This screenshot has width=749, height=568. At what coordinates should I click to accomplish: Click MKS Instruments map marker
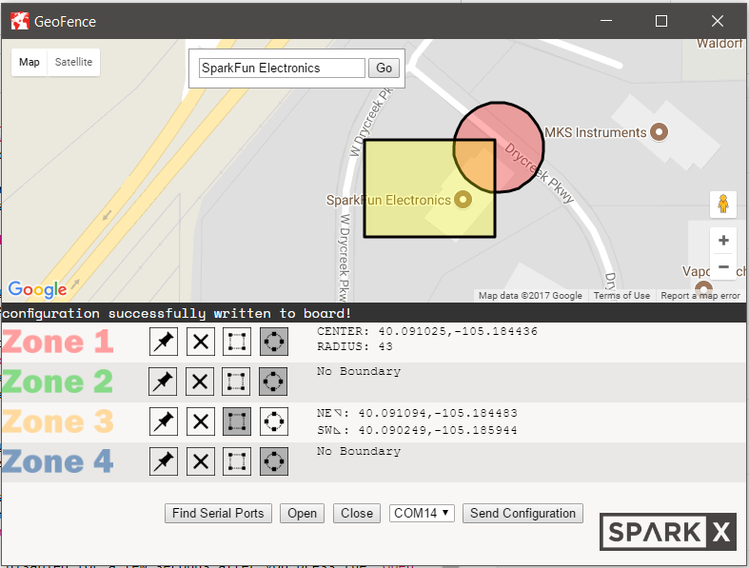click(x=660, y=132)
